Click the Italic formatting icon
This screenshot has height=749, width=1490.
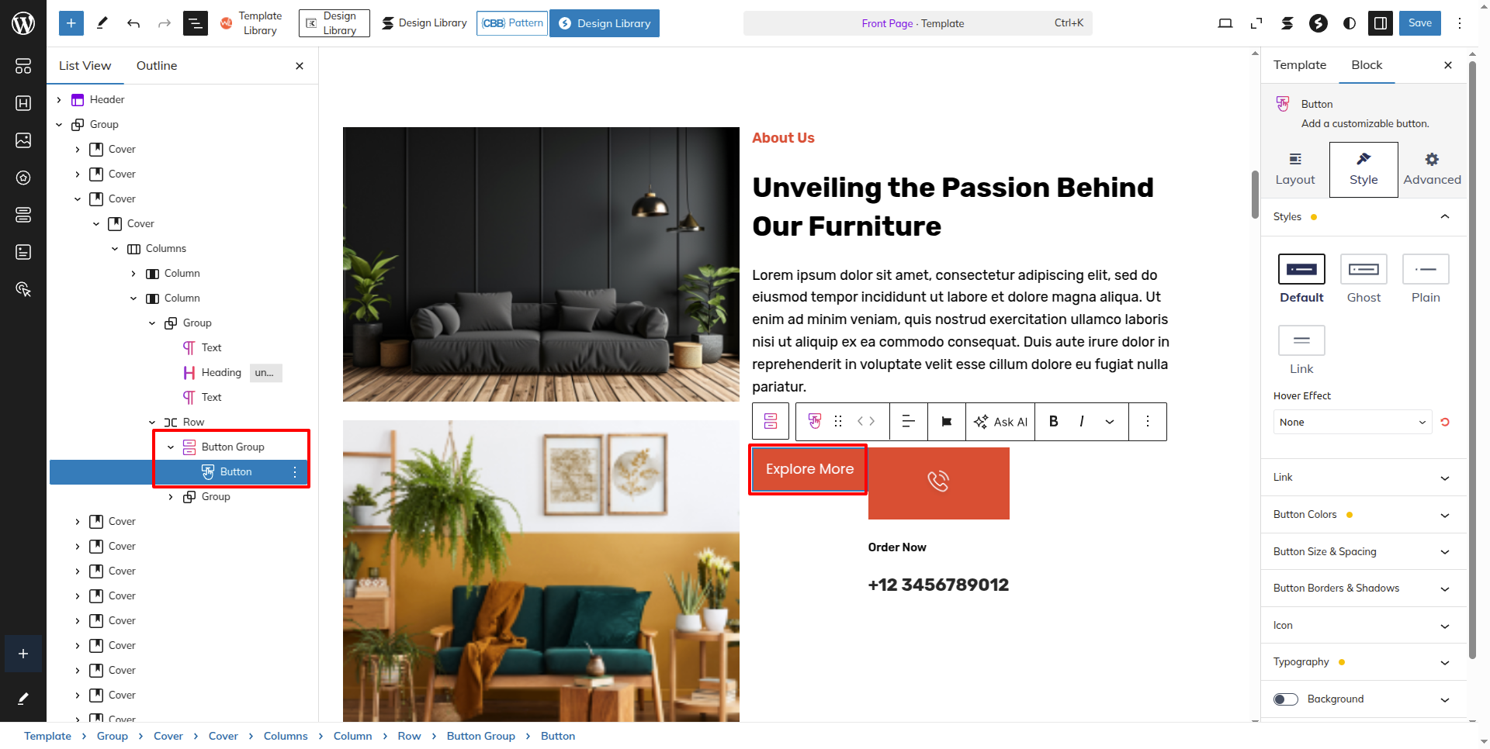[x=1081, y=421]
